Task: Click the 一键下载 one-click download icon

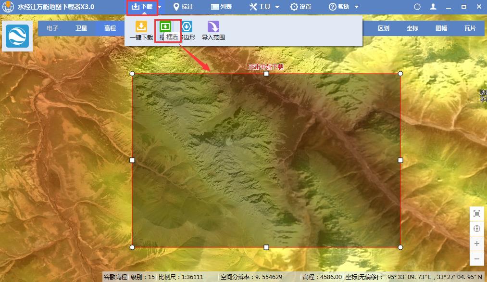Action: pyautogui.click(x=141, y=27)
